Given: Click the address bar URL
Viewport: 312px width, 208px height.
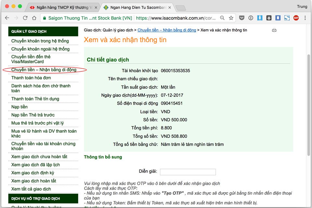Looking at the screenshot, I should click(x=176, y=18).
